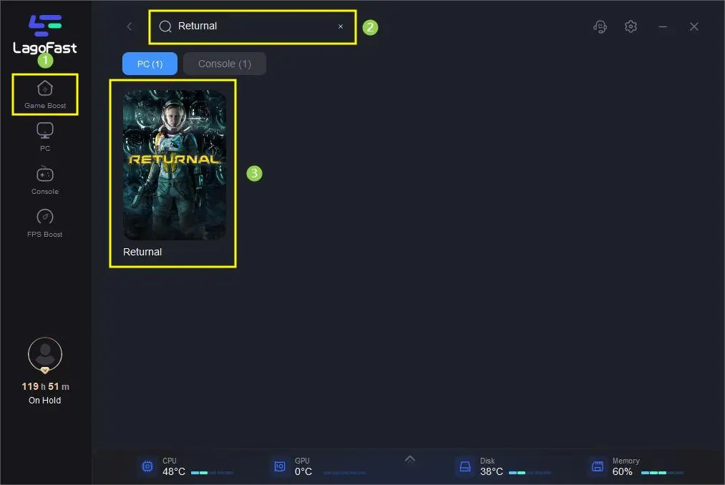Click the 119 h 51 m remaining time
The image size is (725, 485).
[45, 386]
